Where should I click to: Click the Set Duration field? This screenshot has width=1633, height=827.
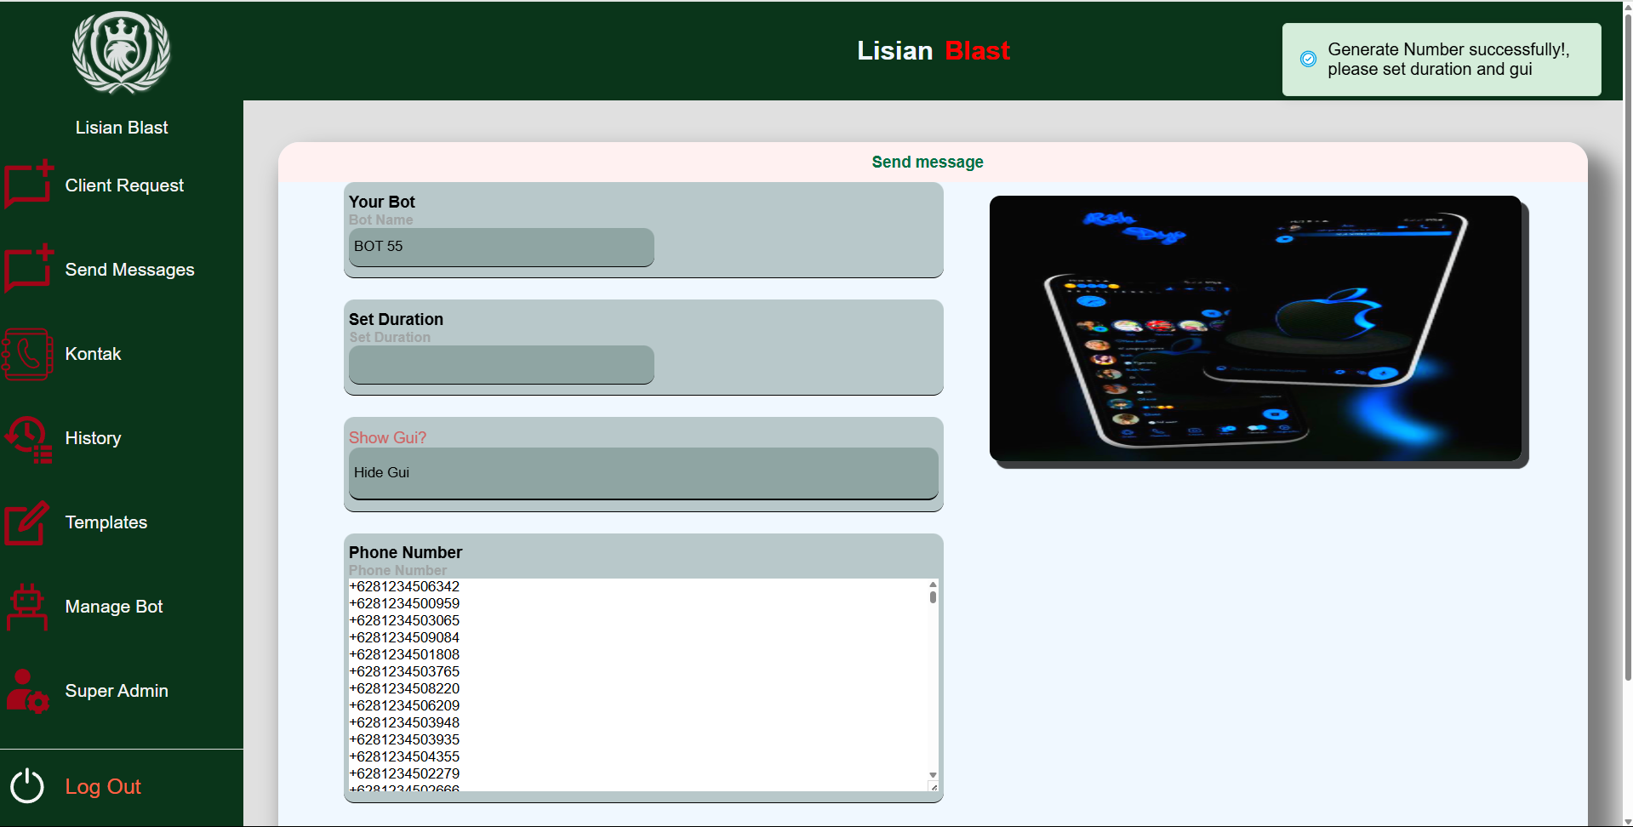[500, 364]
